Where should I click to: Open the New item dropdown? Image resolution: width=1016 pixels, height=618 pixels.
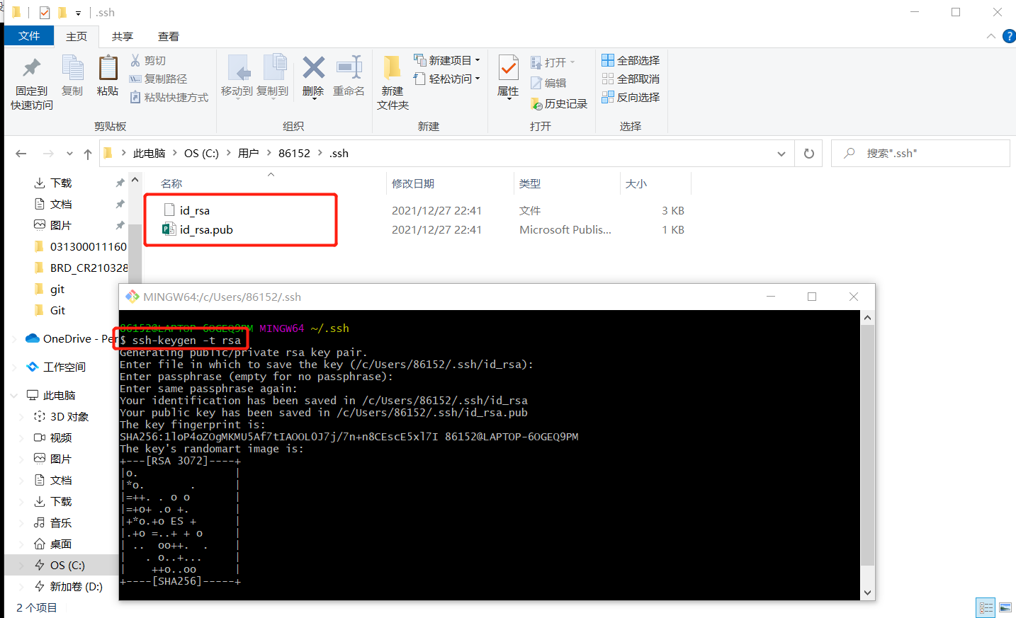pyautogui.click(x=447, y=60)
